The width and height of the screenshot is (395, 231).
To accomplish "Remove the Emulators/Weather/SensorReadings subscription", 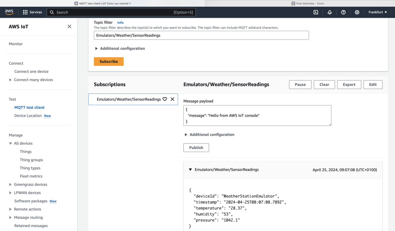I will [x=173, y=99].
